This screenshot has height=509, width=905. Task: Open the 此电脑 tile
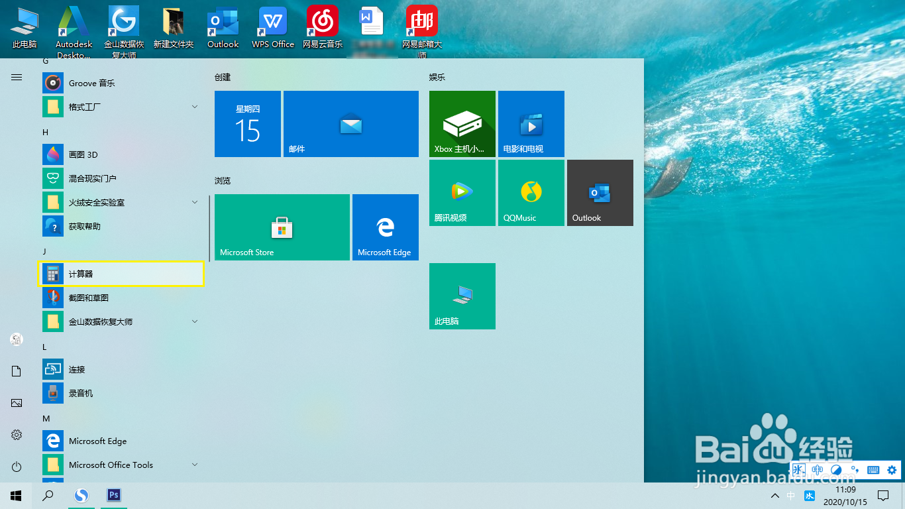tap(462, 296)
